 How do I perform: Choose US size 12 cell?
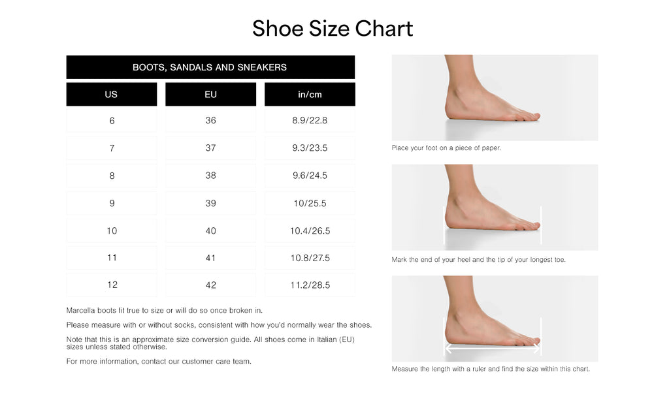(x=112, y=285)
